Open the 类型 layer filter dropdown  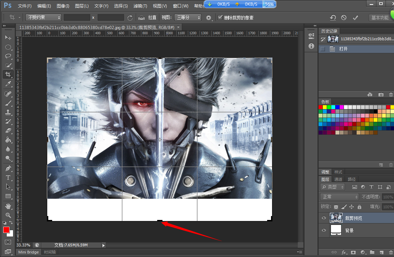[332, 187]
